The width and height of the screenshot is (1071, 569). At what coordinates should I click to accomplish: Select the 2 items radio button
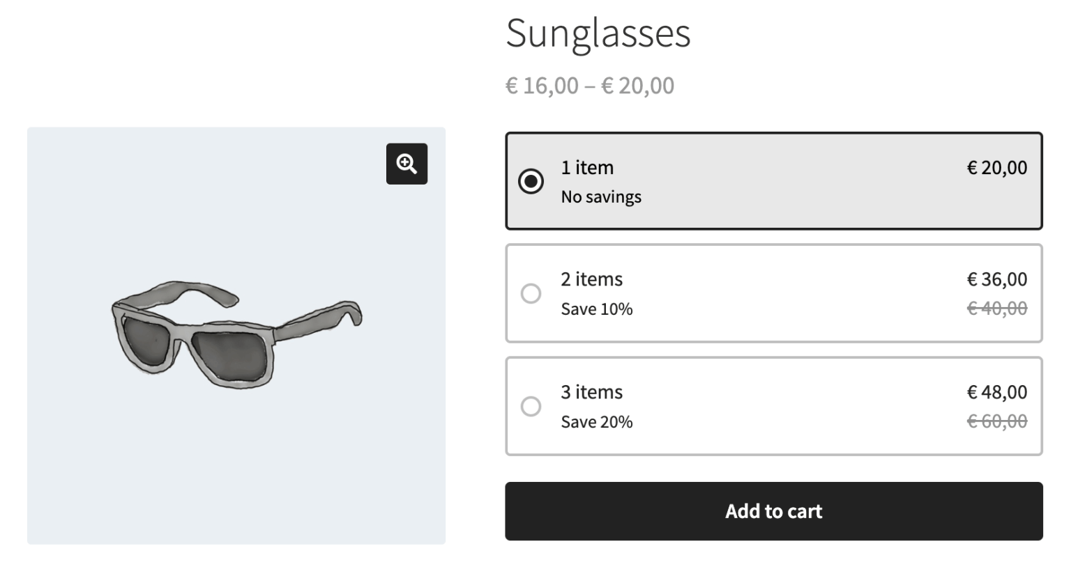pyautogui.click(x=531, y=293)
